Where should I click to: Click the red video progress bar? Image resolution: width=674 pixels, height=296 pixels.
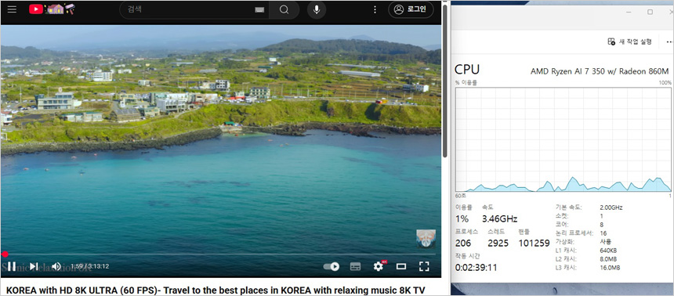pyautogui.click(x=220, y=254)
